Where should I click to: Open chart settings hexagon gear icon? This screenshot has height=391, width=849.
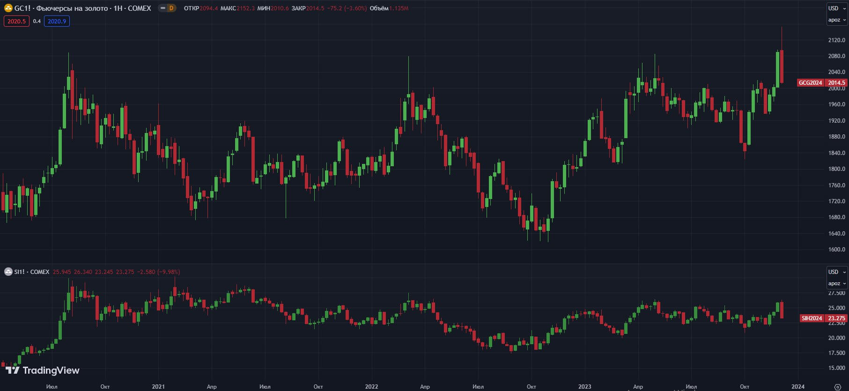coord(837,387)
